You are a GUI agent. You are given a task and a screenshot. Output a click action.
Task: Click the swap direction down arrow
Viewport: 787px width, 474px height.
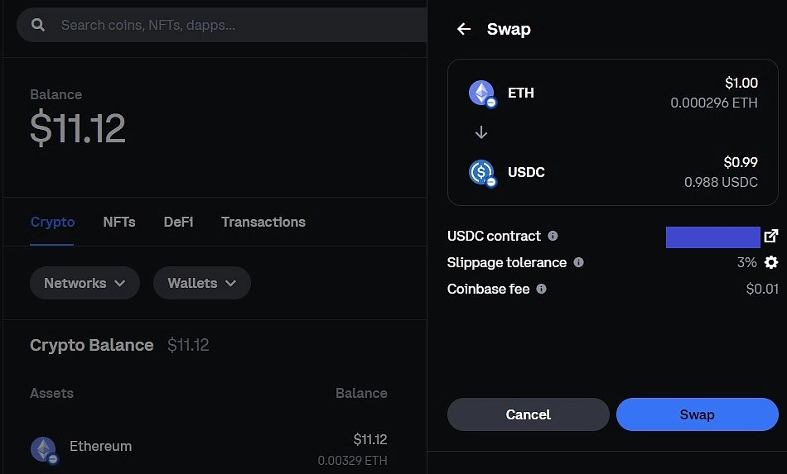[480, 132]
